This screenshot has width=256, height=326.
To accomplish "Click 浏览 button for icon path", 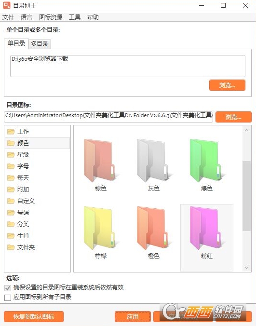I will tap(233, 117).
